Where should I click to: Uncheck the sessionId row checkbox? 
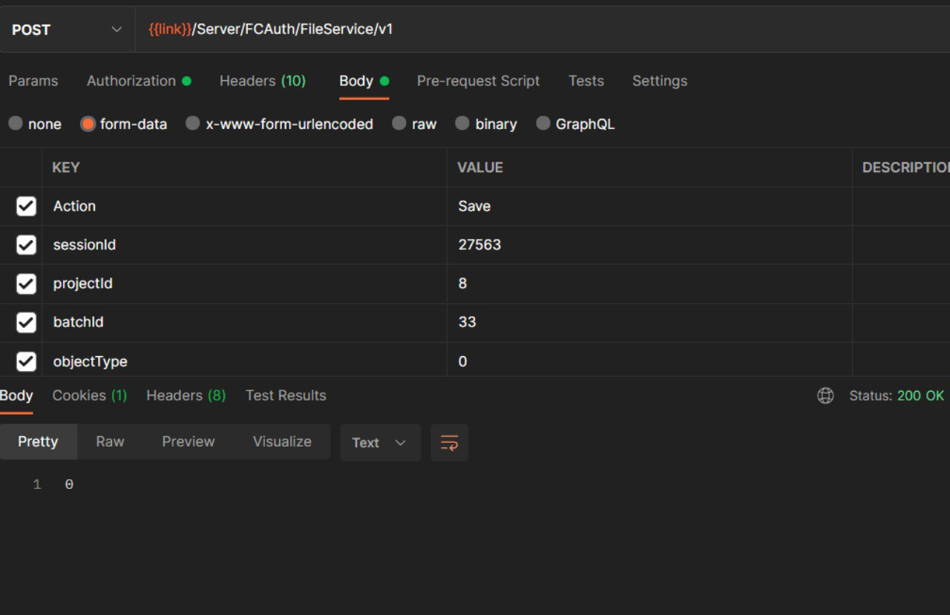point(26,245)
